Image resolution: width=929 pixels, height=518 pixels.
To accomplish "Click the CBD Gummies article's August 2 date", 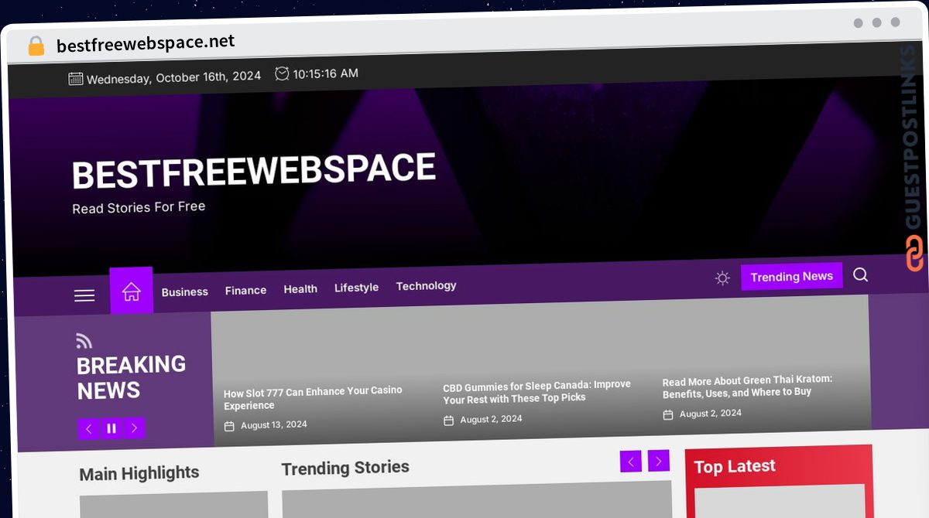I will click(x=491, y=419).
